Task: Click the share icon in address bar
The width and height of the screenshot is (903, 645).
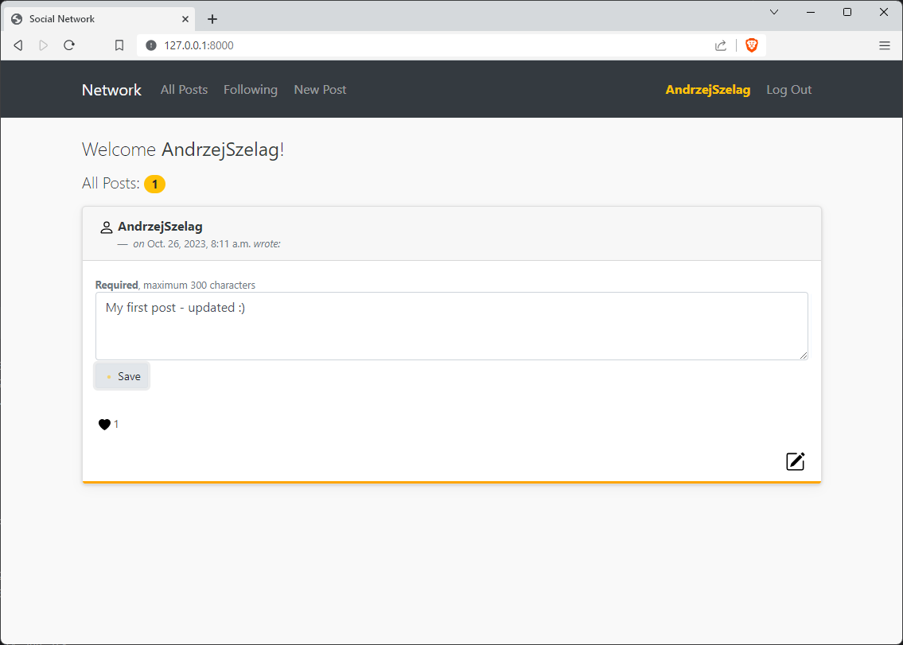Action: (721, 45)
